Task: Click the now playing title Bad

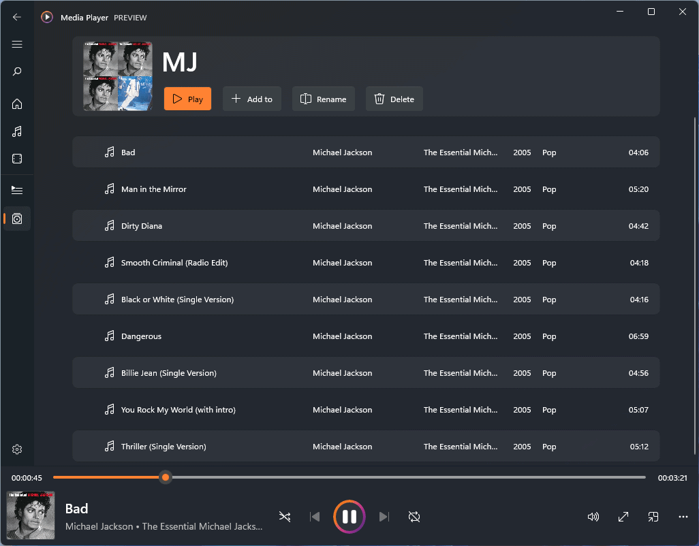Action: pos(77,509)
